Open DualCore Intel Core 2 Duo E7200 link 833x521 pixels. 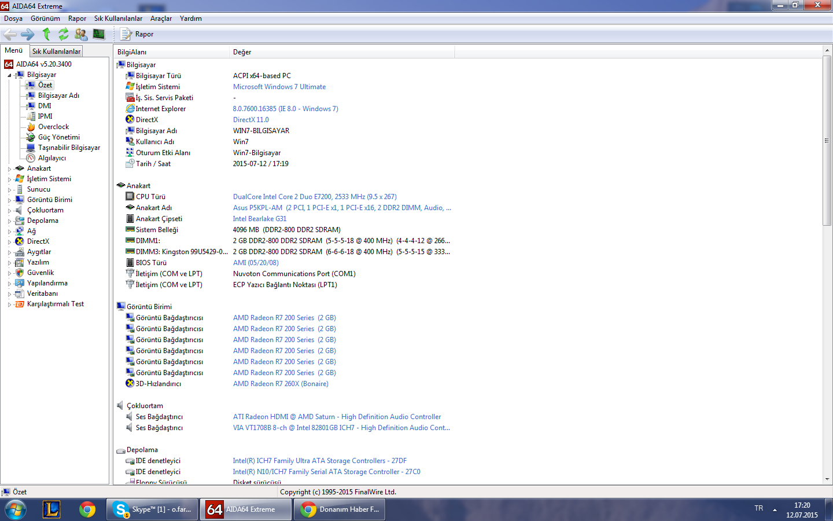coord(315,197)
